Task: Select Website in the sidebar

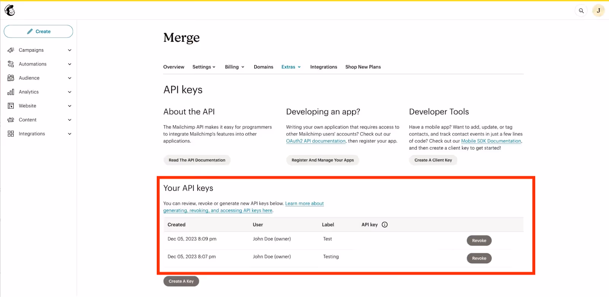Action: click(x=27, y=106)
